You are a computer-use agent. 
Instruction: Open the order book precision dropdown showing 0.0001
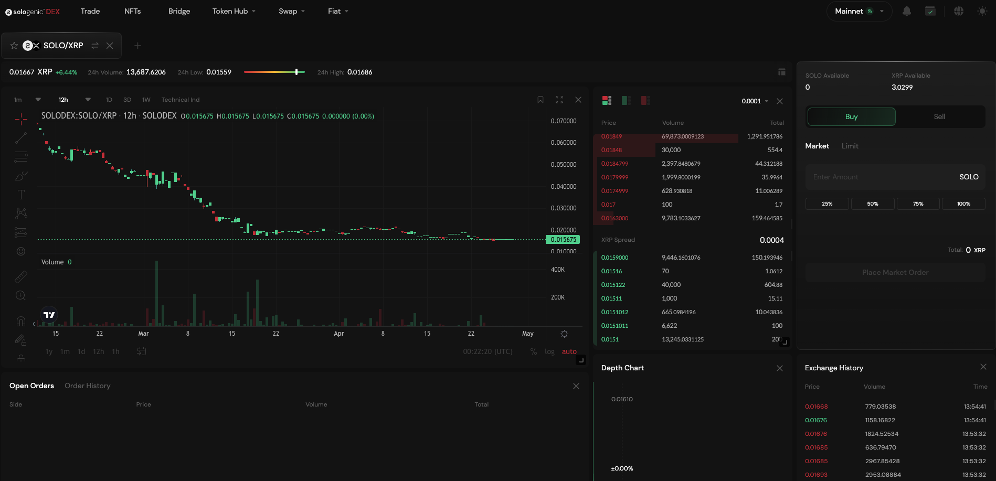(x=754, y=101)
